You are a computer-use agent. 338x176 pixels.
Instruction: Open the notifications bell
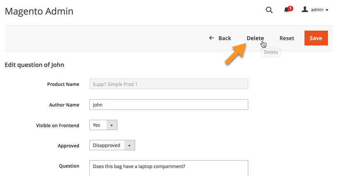[x=286, y=10]
